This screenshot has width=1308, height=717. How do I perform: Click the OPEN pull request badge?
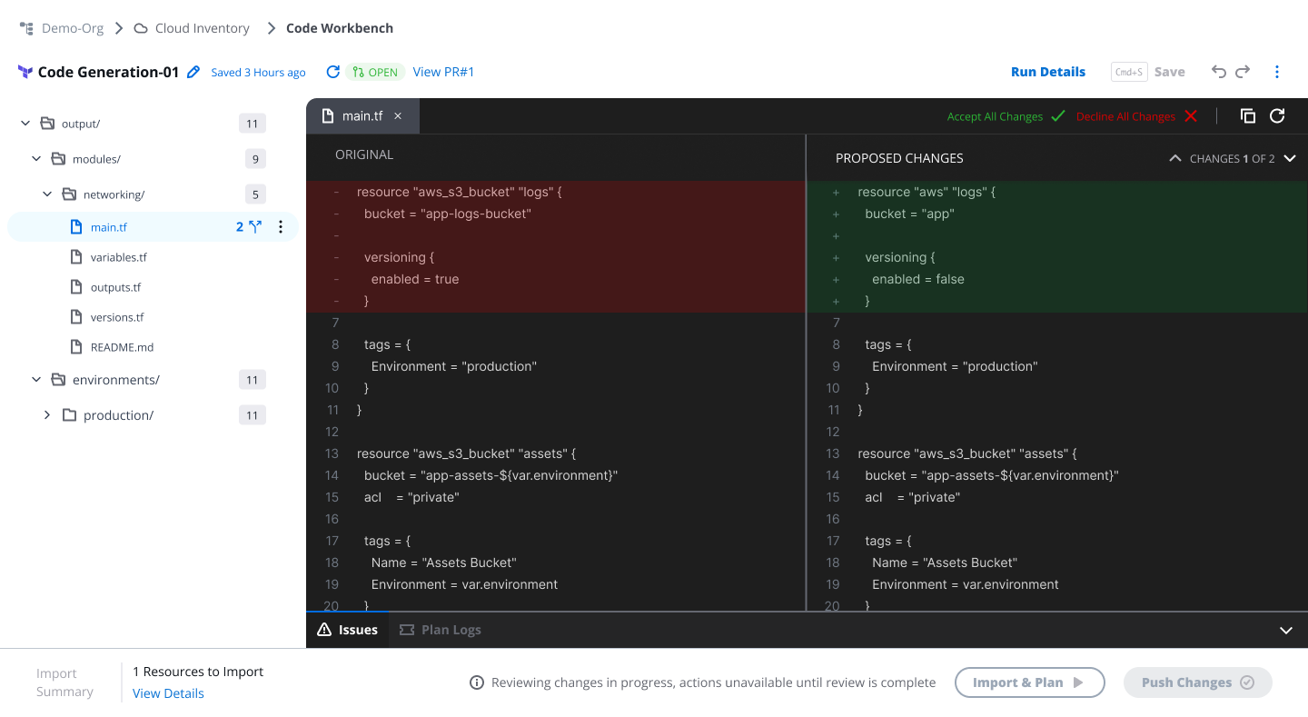click(x=375, y=71)
